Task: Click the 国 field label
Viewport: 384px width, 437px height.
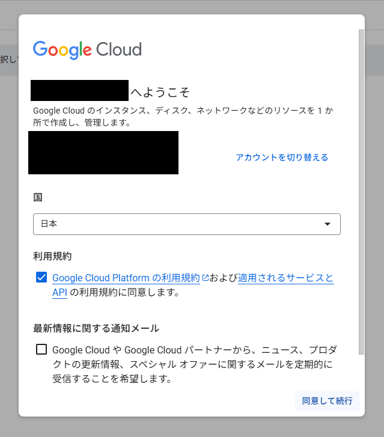Action: [x=37, y=197]
